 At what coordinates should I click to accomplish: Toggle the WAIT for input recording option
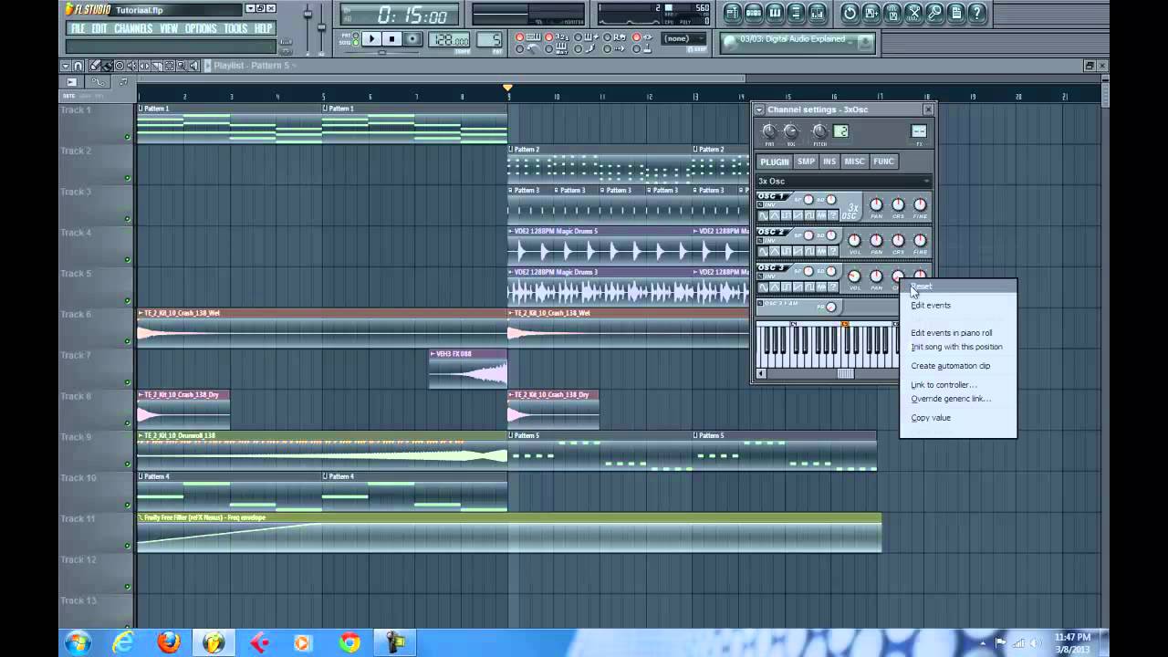[x=548, y=48]
